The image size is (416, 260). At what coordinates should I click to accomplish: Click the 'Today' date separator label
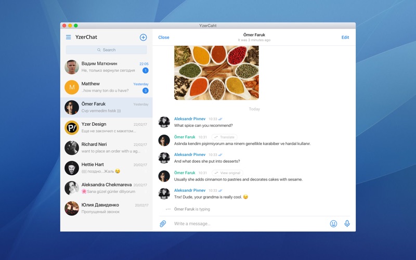(254, 109)
